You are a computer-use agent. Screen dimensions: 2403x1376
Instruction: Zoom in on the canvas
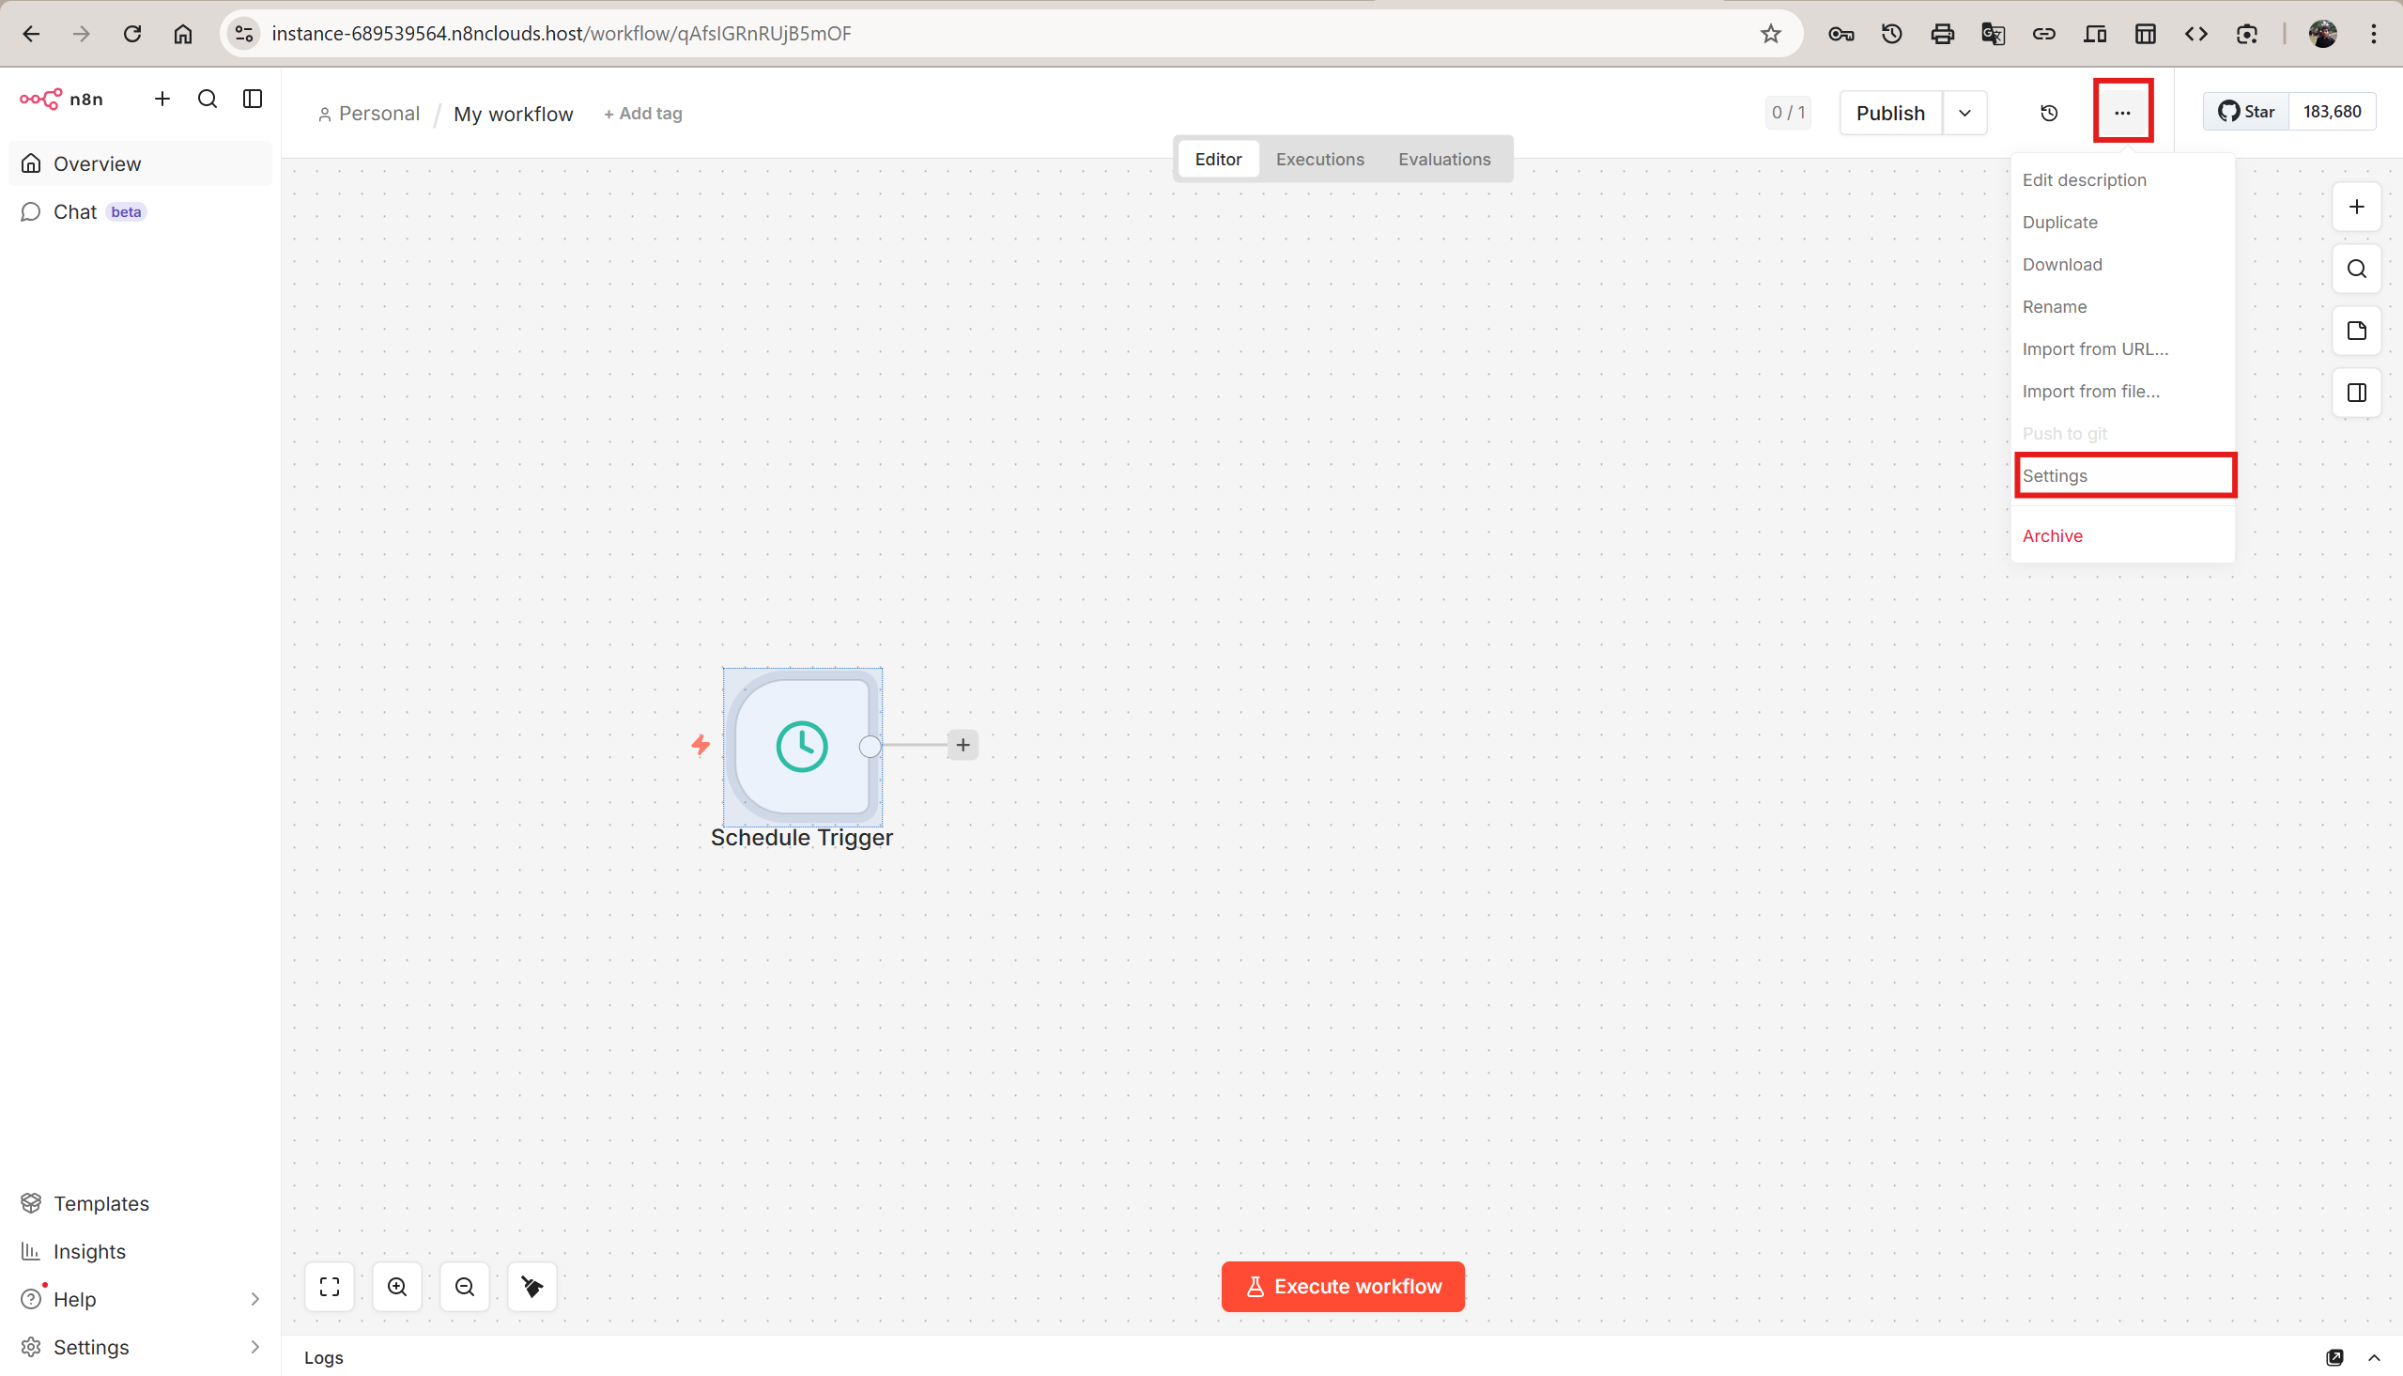[396, 1286]
